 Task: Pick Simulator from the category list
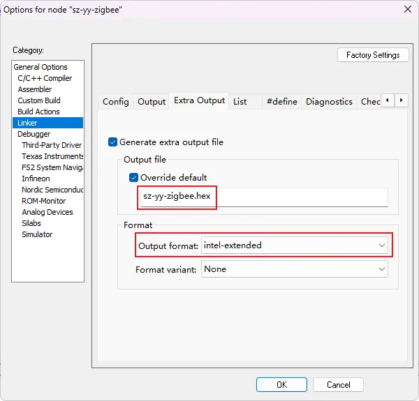tap(37, 234)
